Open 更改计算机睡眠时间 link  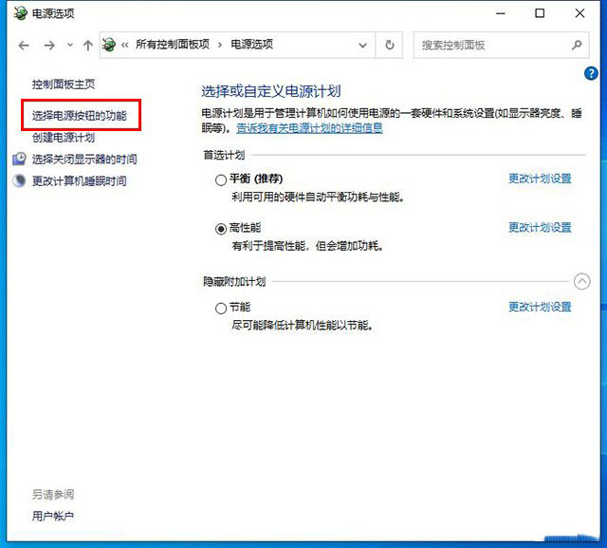point(80,181)
